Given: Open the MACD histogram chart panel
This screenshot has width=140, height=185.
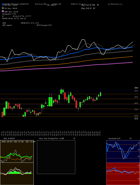Looking at the screenshot, I should click(x=17, y=174).
